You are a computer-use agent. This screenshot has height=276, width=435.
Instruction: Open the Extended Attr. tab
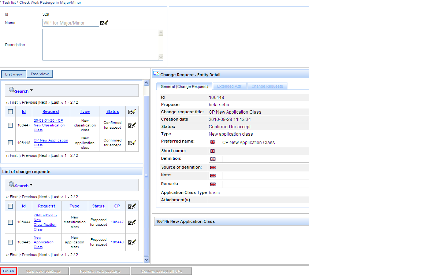coord(230,86)
